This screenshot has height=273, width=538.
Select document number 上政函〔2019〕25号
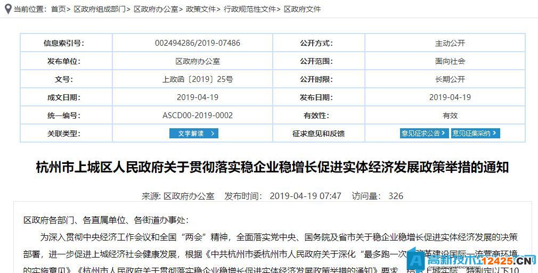[198, 79]
